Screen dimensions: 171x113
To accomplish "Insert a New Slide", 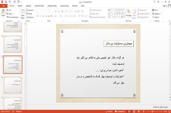I will click(23, 14).
